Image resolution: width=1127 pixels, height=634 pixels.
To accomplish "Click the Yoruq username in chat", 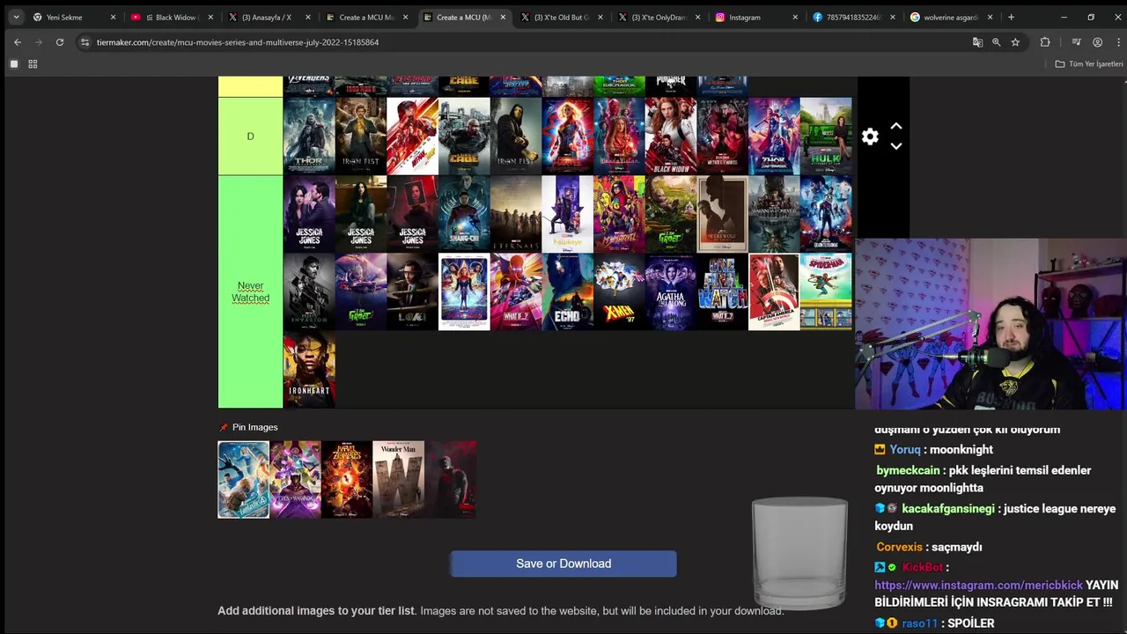I will click(904, 449).
